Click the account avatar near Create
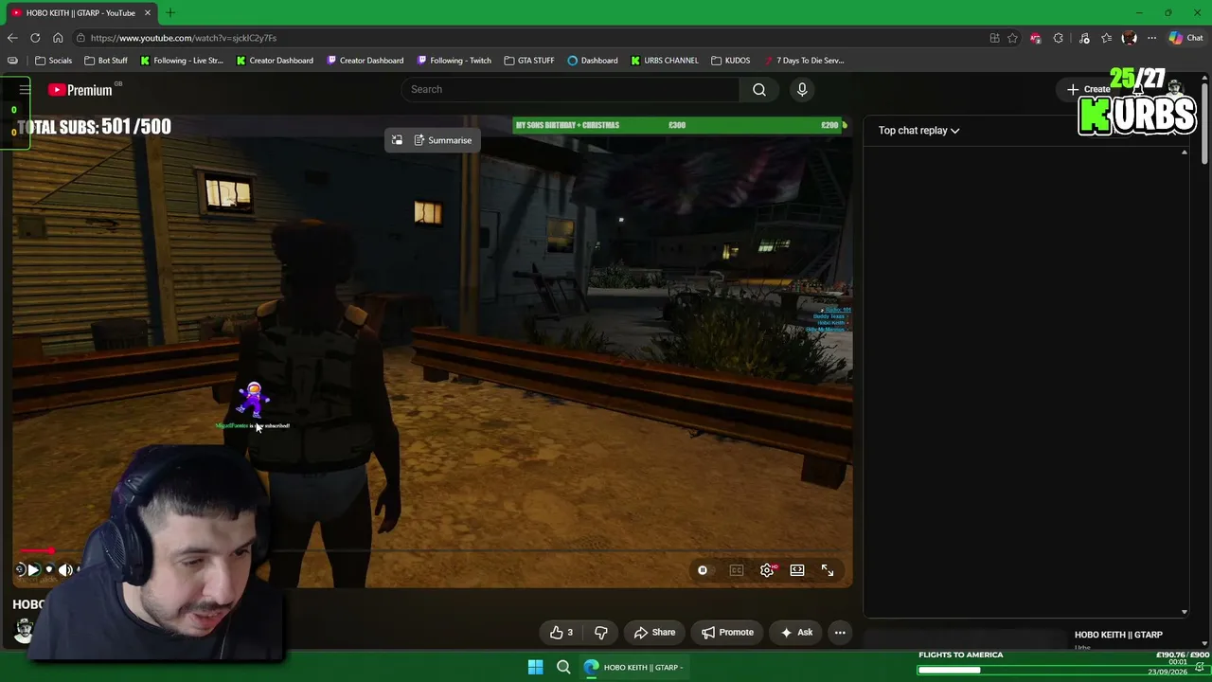The image size is (1212, 682). point(1175,88)
